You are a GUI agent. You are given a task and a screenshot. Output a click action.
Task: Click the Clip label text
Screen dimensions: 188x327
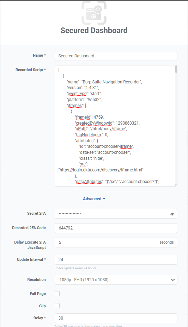42,306
